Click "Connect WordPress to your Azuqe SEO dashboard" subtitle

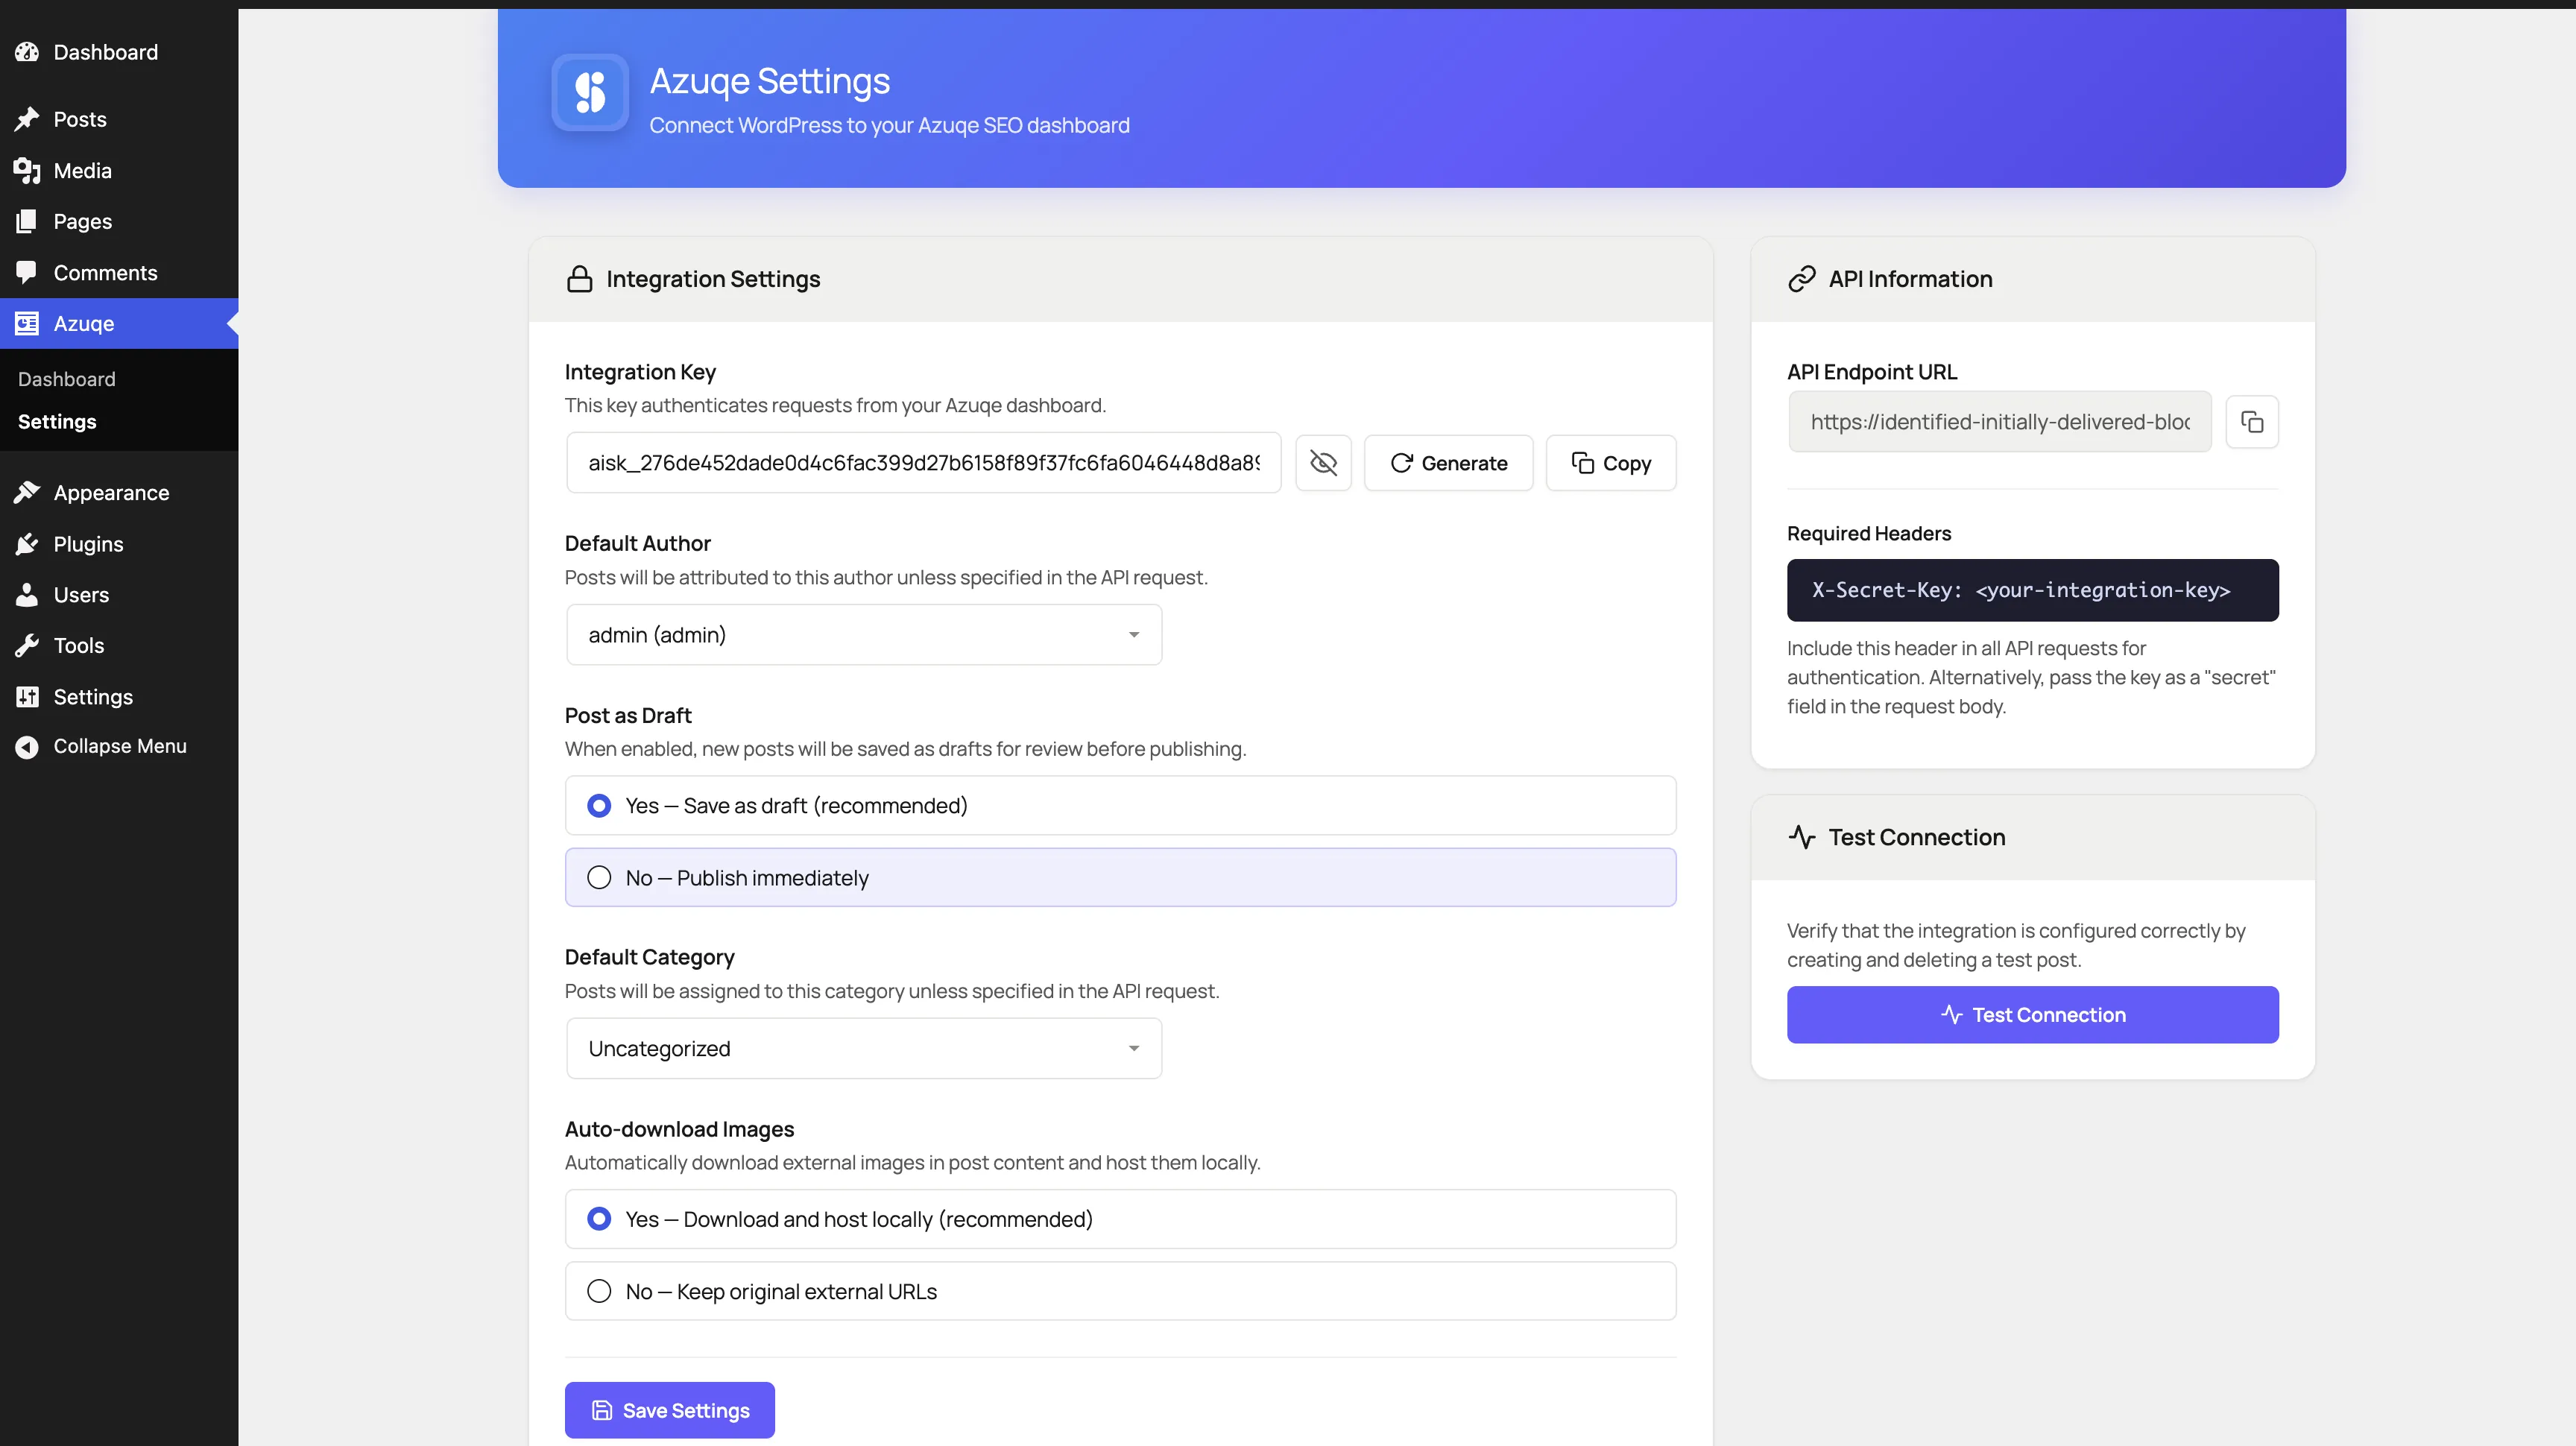[x=890, y=125]
